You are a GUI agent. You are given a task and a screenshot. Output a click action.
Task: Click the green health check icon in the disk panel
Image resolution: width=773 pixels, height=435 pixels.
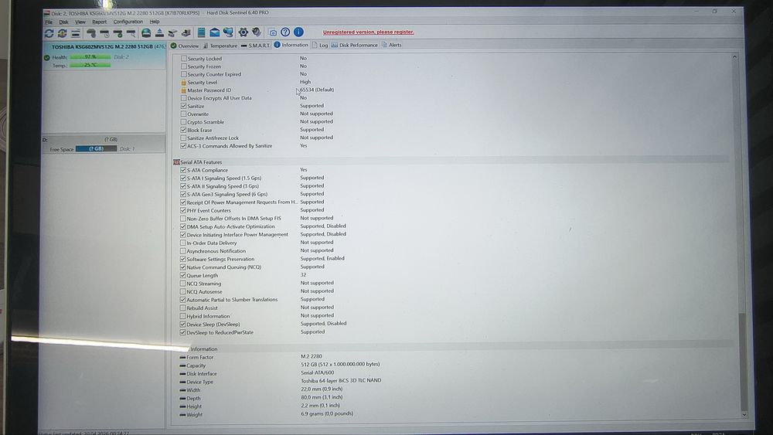(x=47, y=58)
